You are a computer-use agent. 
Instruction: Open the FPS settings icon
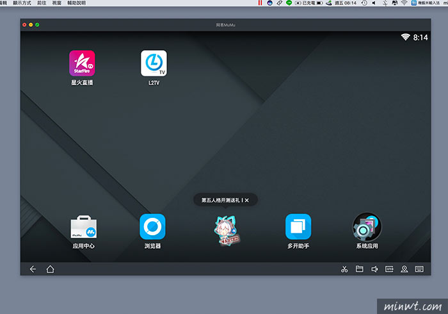point(389,269)
